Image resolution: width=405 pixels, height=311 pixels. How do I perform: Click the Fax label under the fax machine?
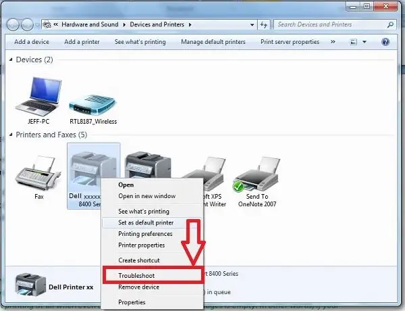click(39, 196)
